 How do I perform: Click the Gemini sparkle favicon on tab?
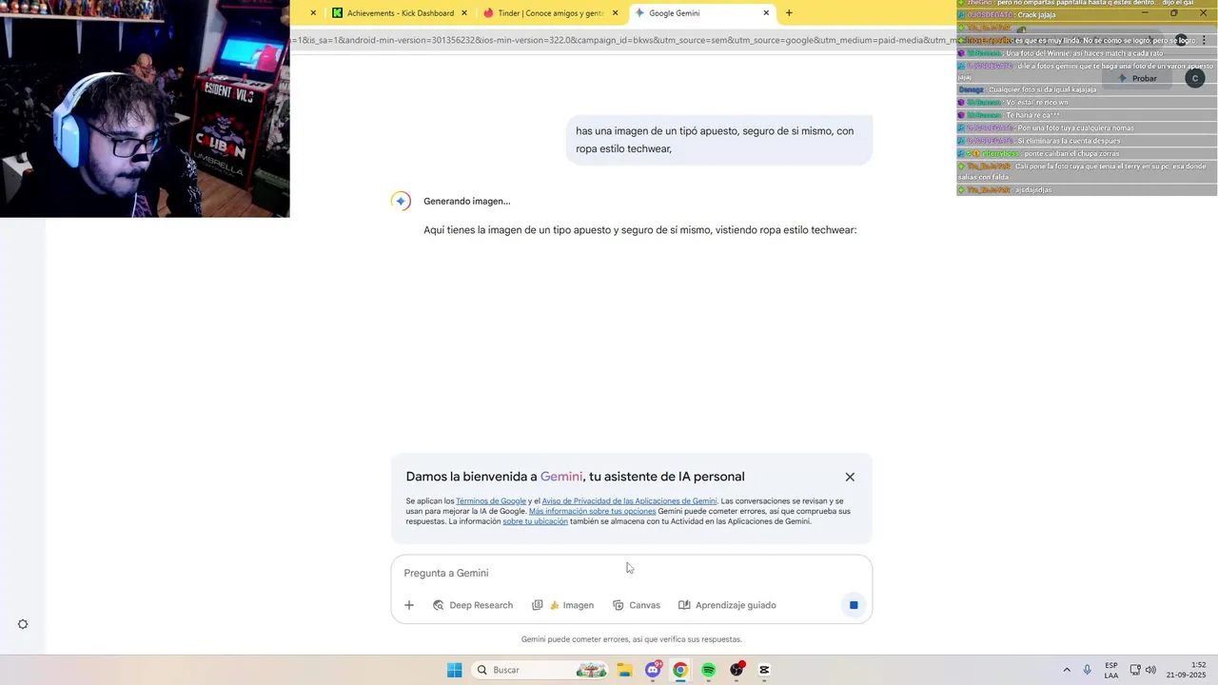(x=639, y=13)
